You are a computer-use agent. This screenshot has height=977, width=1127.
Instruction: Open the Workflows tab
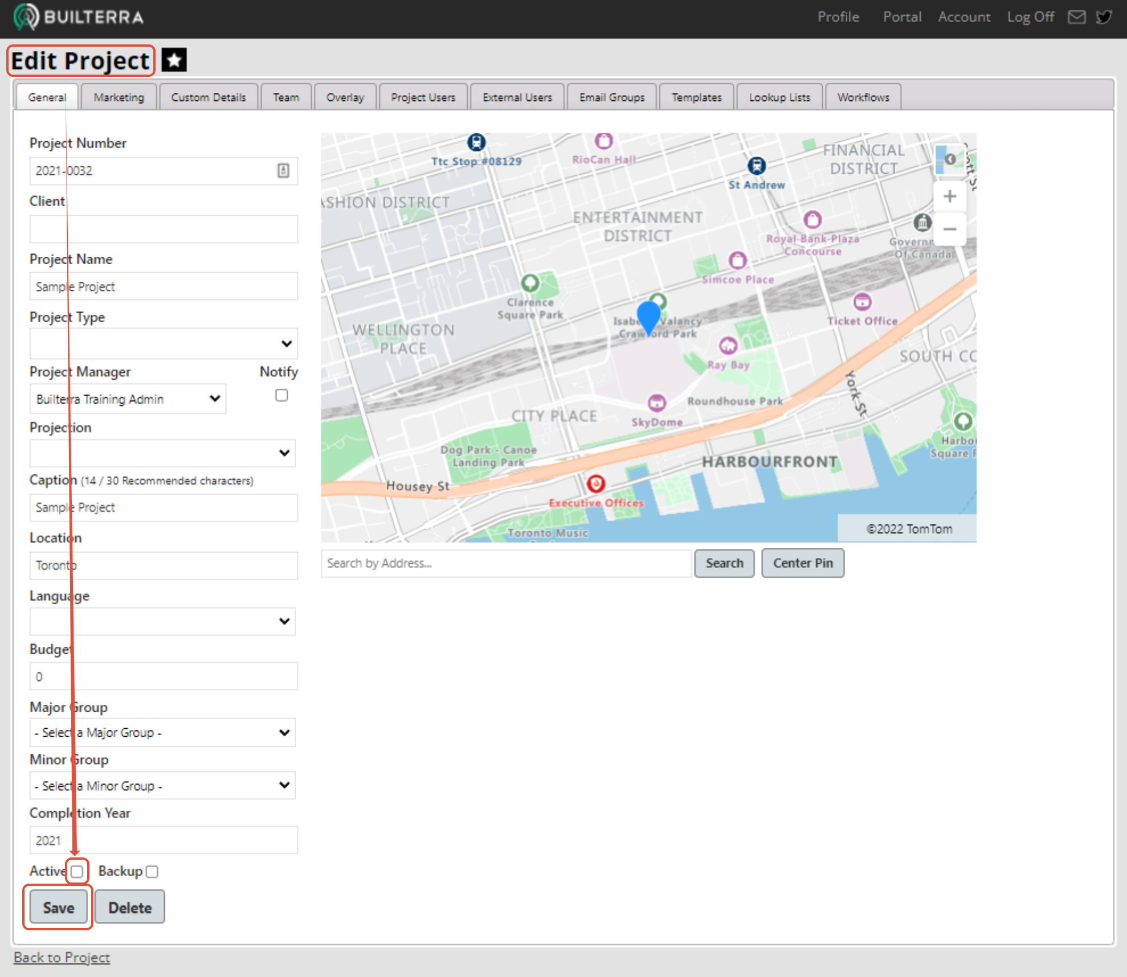(863, 97)
